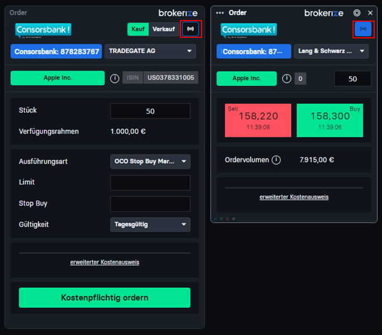Screen dimensions: 382x335
Task: Click Apple Inc. button in right panel
Action: (x=247, y=78)
